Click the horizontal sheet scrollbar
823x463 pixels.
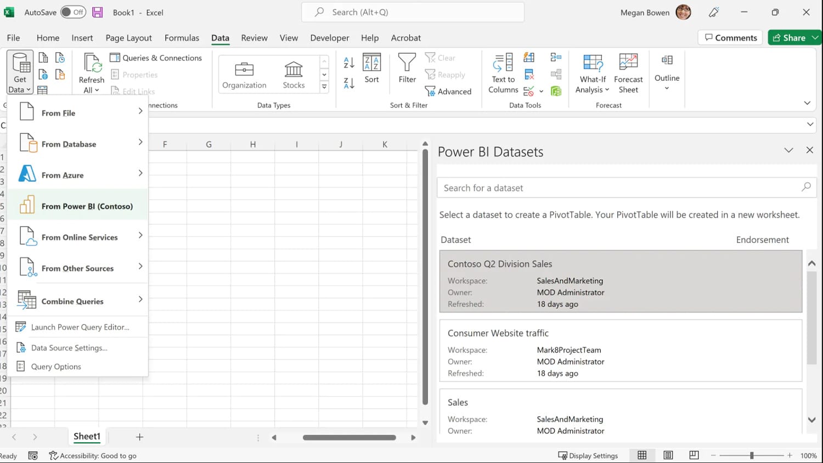(x=349, y=437)
